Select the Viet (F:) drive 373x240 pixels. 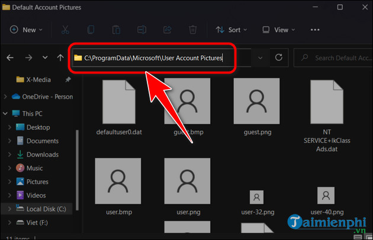point(32,223)
